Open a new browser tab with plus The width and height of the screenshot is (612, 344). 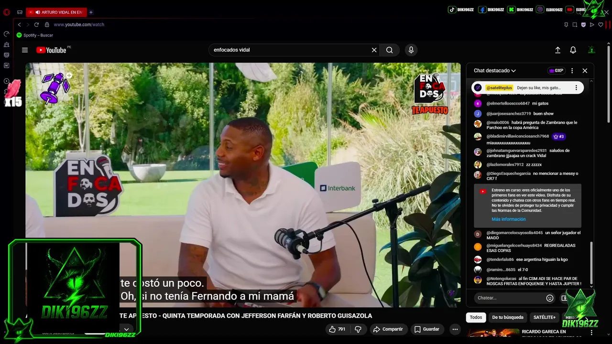pyautogui.click(x=91, y=12)
